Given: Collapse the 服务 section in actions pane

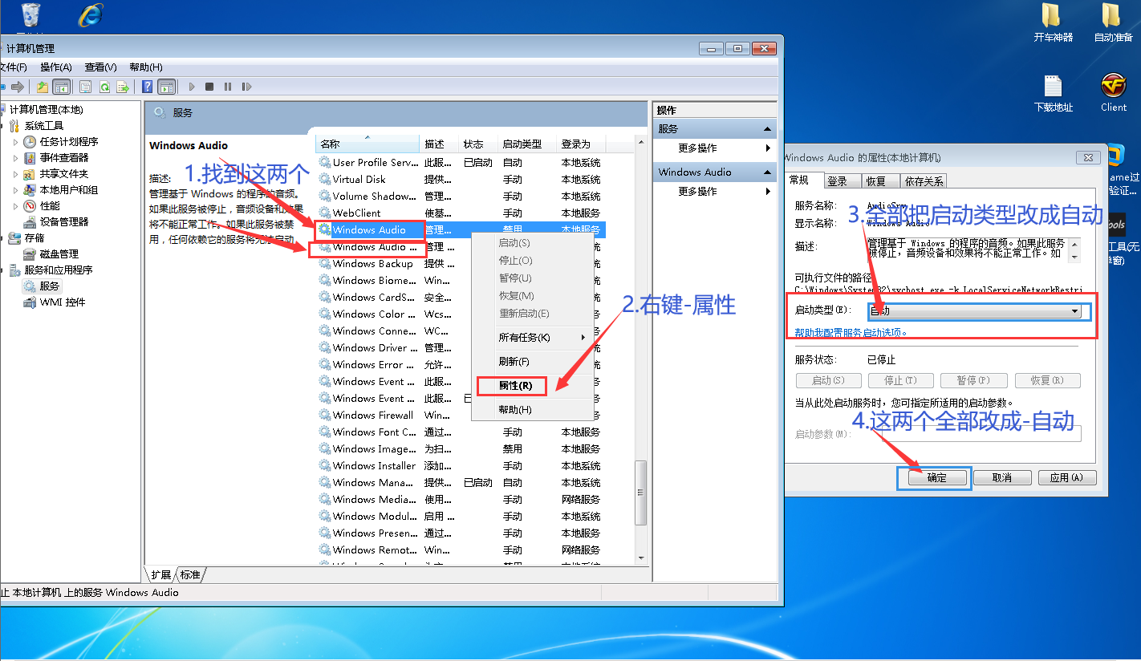Looking at the screenshot, I should coord(767,128).
